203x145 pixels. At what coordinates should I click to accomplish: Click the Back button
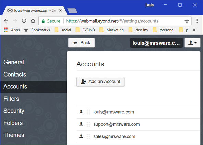point(81,43)
